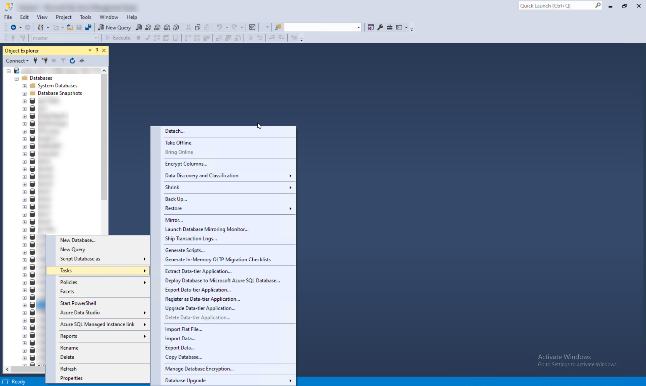Open Activity Monitor icon in Object Explorer

coord(82,61)
